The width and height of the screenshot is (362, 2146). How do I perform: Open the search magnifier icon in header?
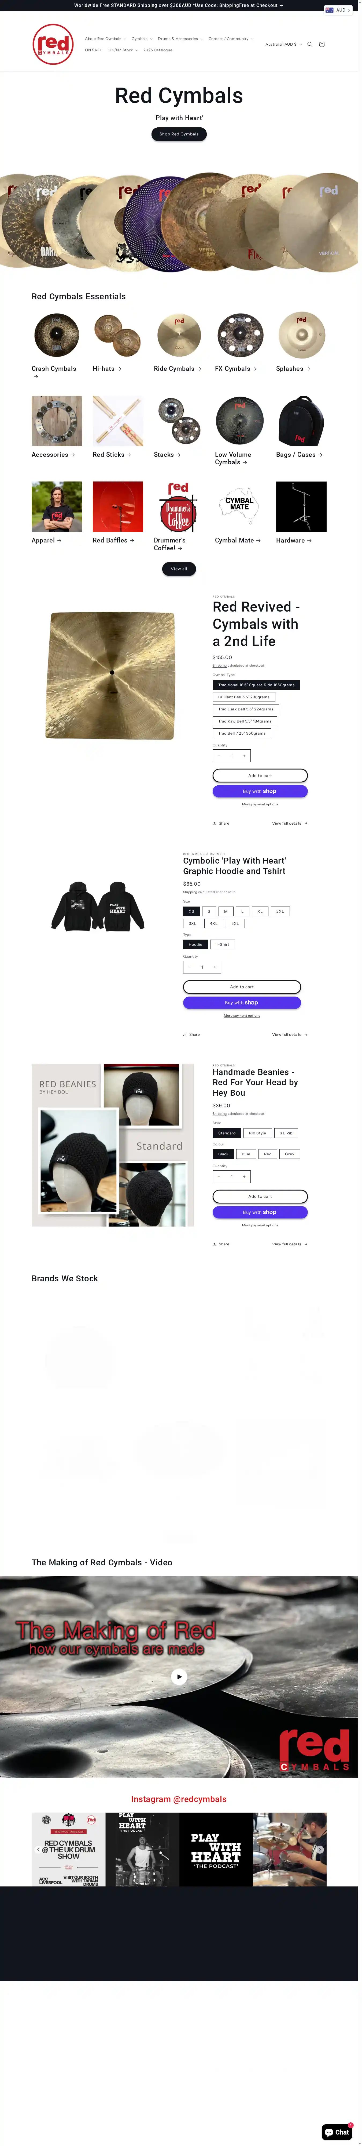pos(309,44)
